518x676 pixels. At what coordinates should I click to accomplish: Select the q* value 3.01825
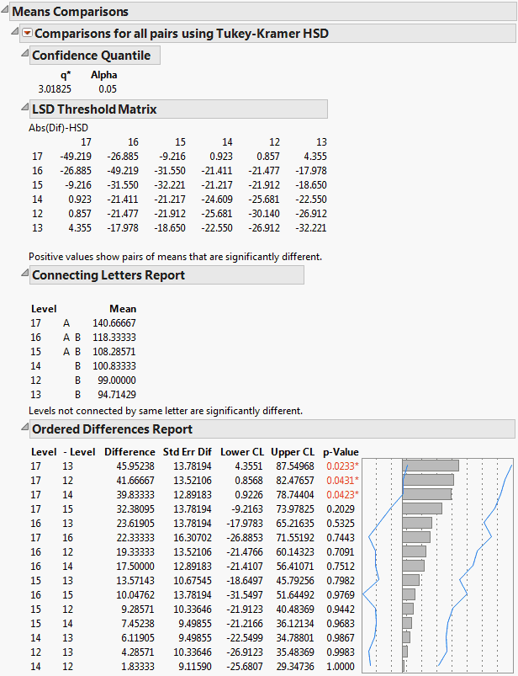(54, 88)
